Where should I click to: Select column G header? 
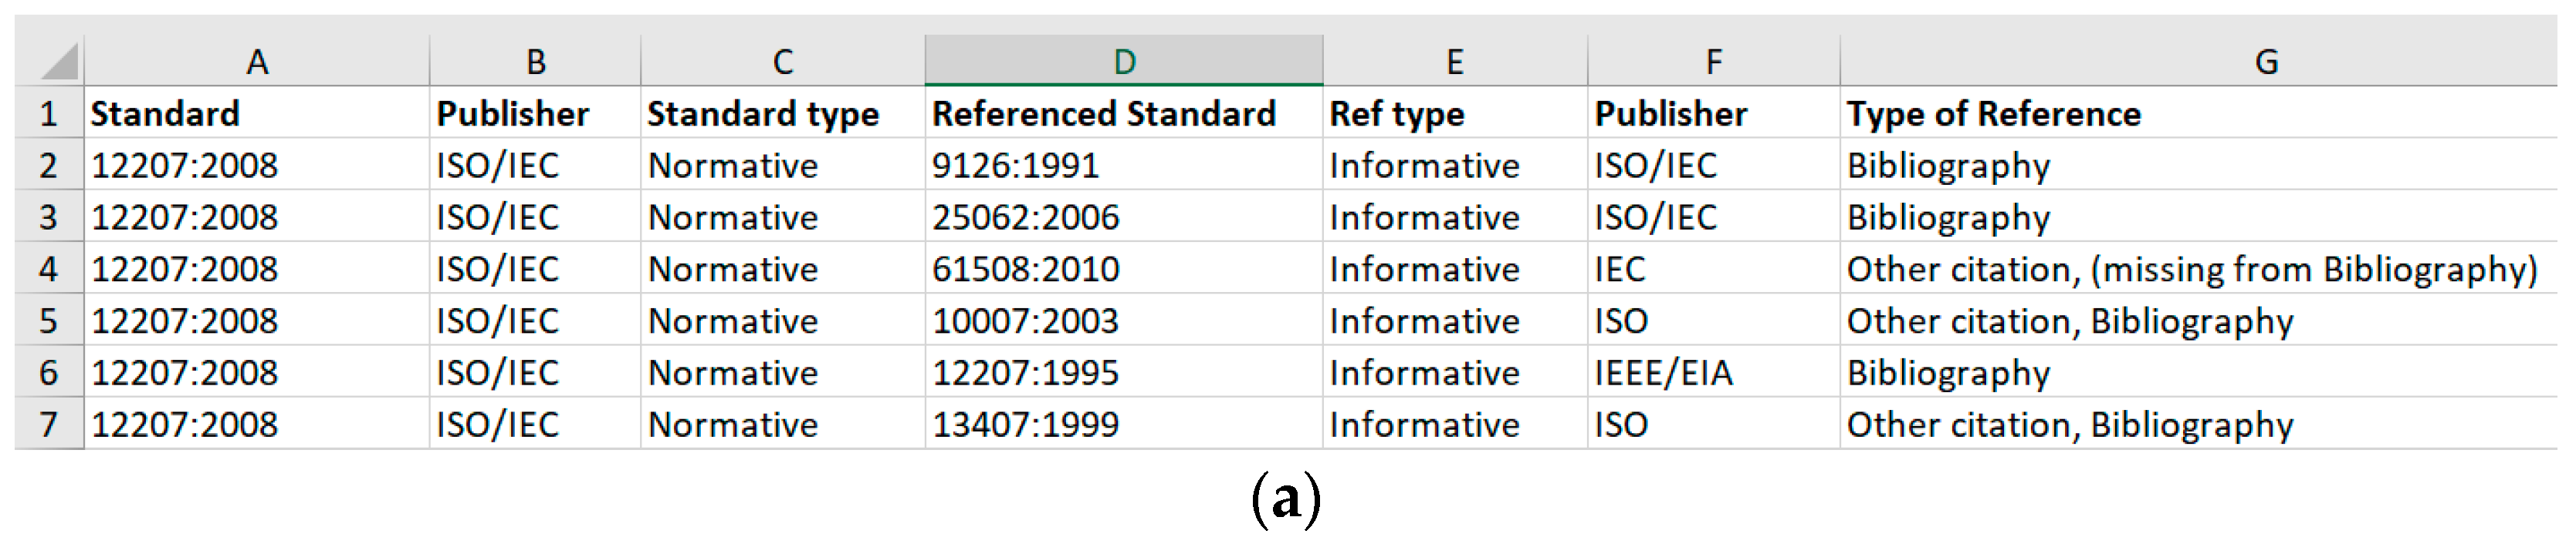tap(2266, 62)
